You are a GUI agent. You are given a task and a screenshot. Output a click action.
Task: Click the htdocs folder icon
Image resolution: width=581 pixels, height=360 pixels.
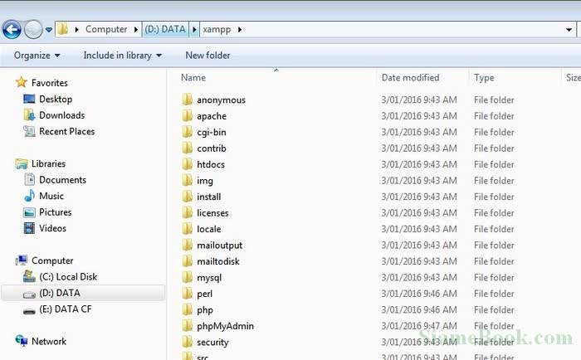coord(188,164)
